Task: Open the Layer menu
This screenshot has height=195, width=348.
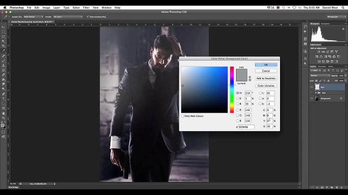Action: coord(57,8)
